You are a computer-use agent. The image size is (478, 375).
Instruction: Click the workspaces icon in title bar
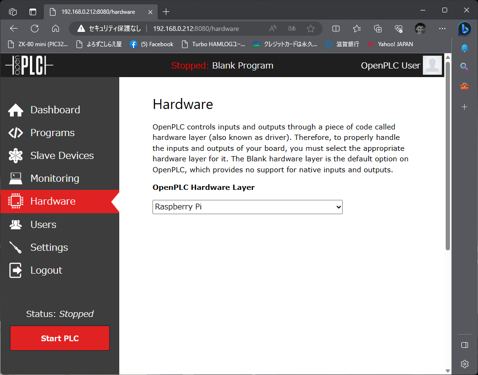13,12
